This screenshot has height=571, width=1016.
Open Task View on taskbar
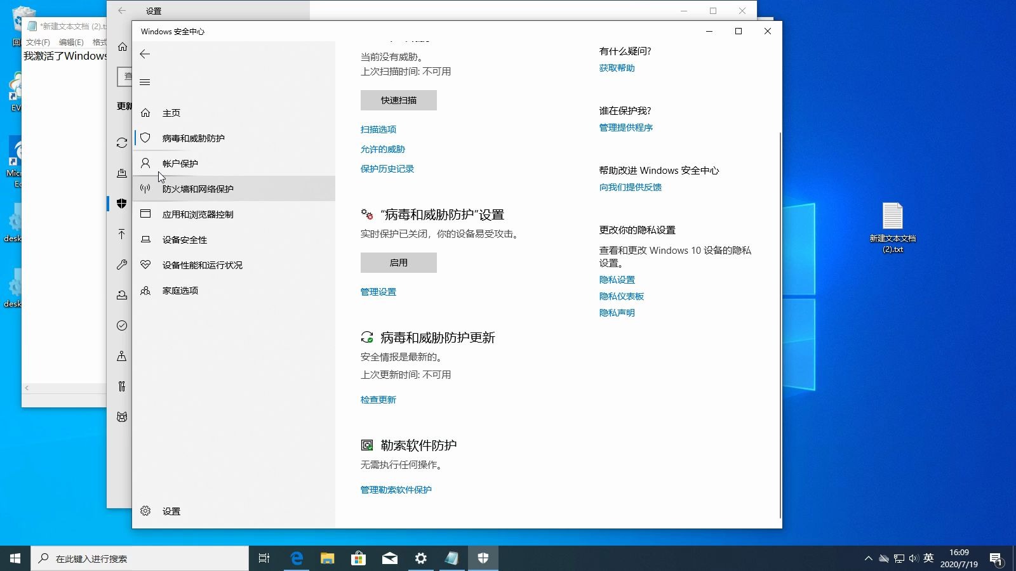264,558
